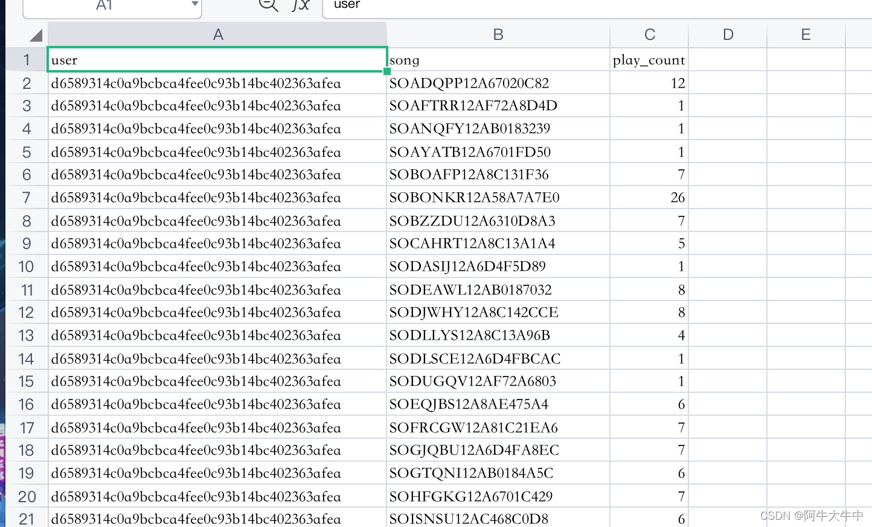
Task: Click cell SOBOAFP12A8C131F36
Action: [x=498, y=175]
